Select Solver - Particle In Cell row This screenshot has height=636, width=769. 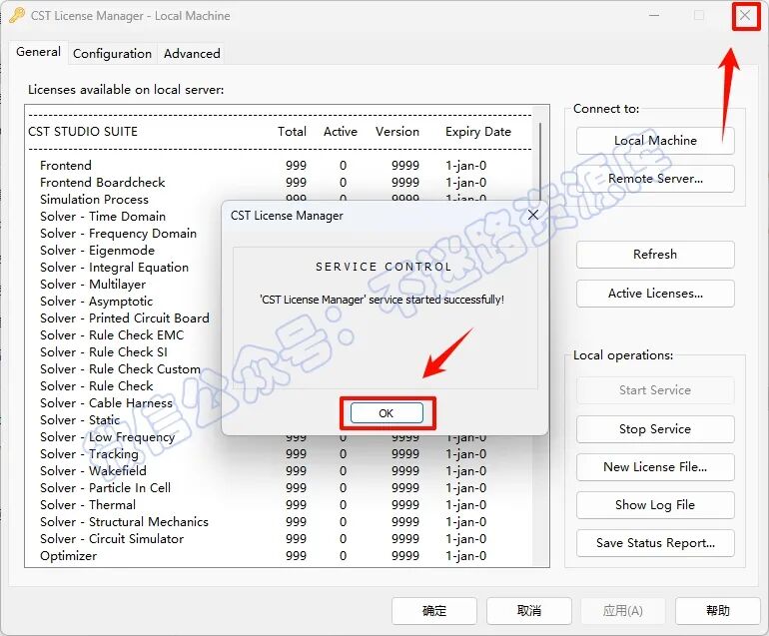coord(263,488)
